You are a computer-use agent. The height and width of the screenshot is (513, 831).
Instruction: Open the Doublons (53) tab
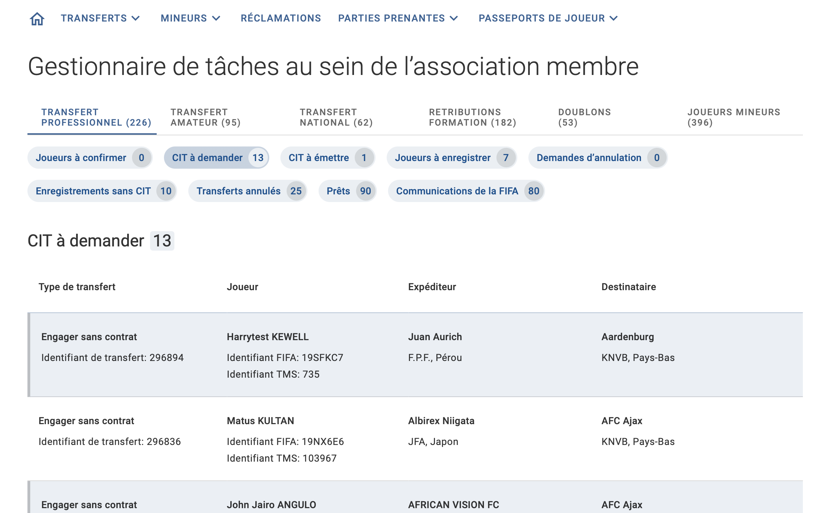click(609, 117)
